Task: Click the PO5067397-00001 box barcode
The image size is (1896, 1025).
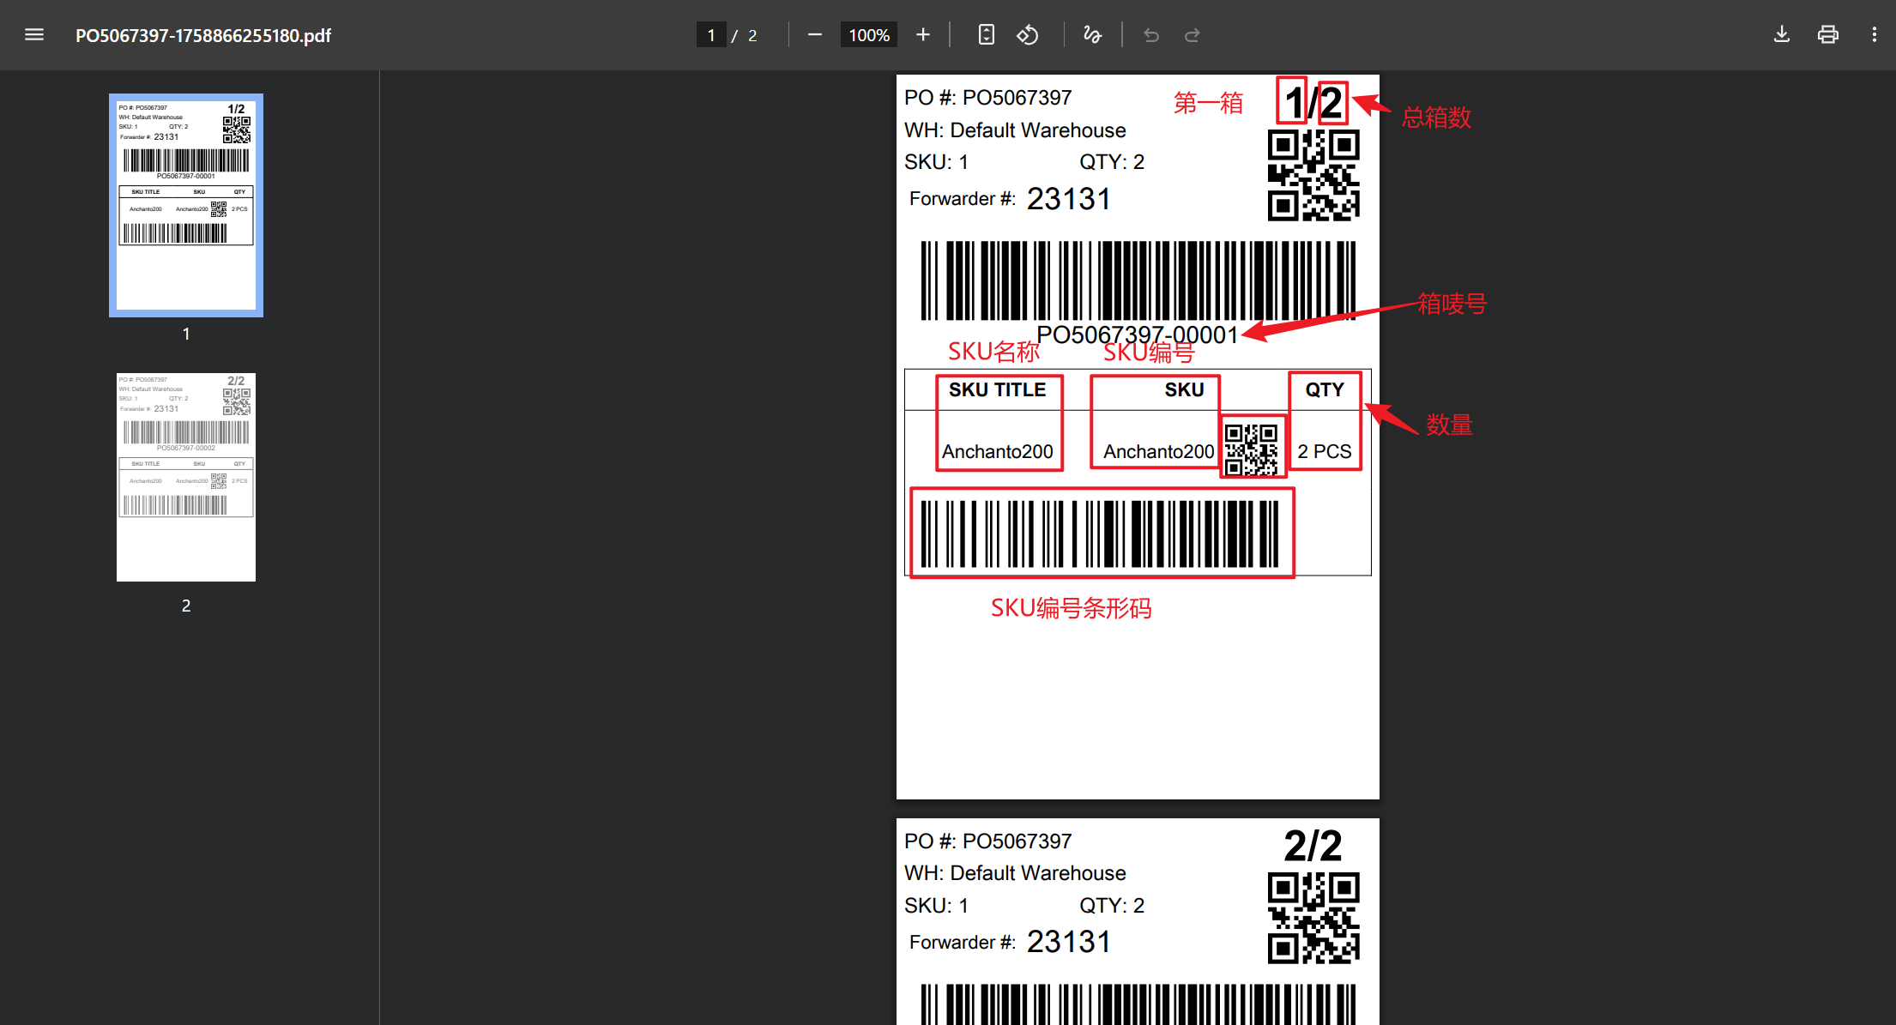Action: 1138,280
